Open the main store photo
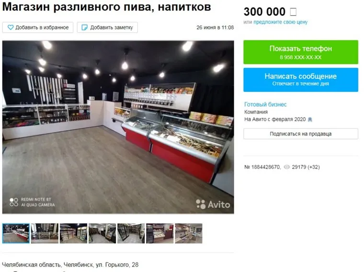Image resolution: width=364 pixels, height=272 pixels. point(118,127)
